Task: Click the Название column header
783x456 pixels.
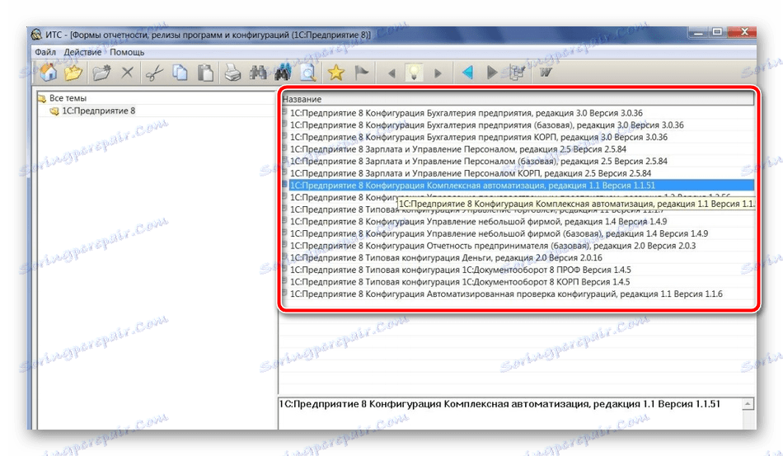Action: pyautogui.click(x=518, y=99)
